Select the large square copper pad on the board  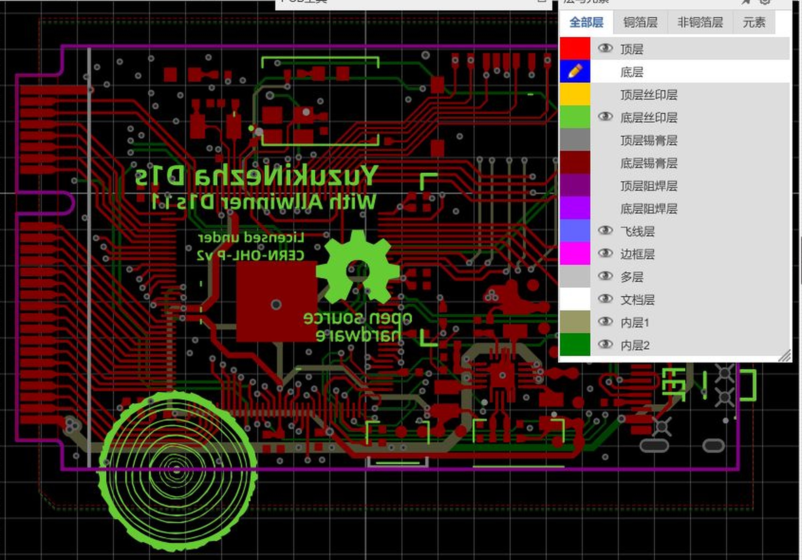[x=277, y=301]
